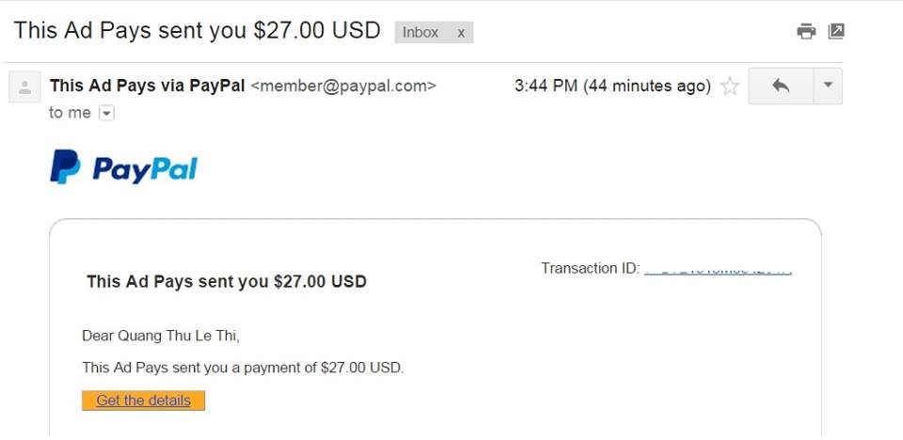
Task: Open the Transaction ID link
Action: 718,269
